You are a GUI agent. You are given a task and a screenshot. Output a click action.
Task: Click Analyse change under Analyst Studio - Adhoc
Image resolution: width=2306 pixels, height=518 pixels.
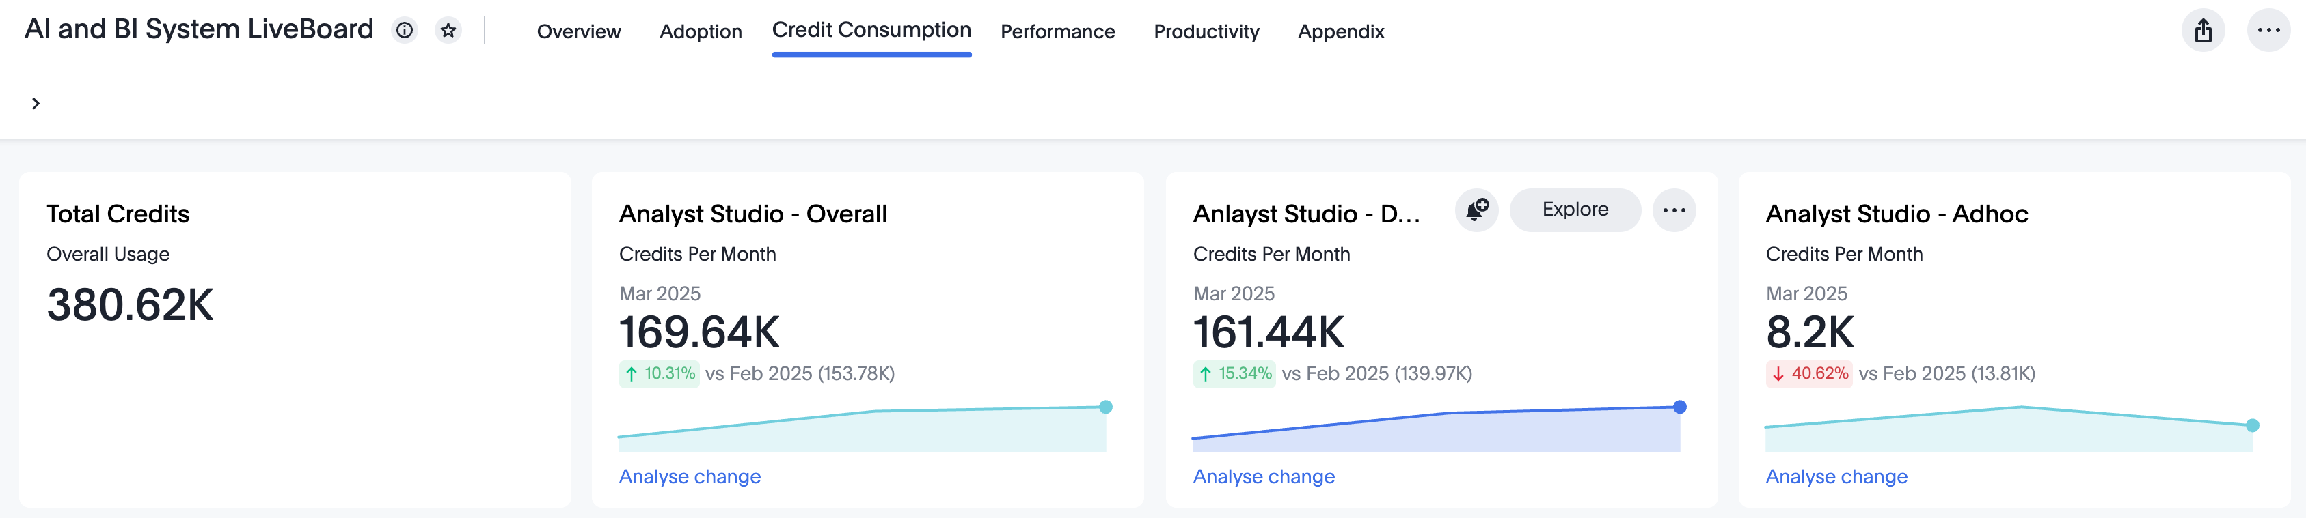1836,477
